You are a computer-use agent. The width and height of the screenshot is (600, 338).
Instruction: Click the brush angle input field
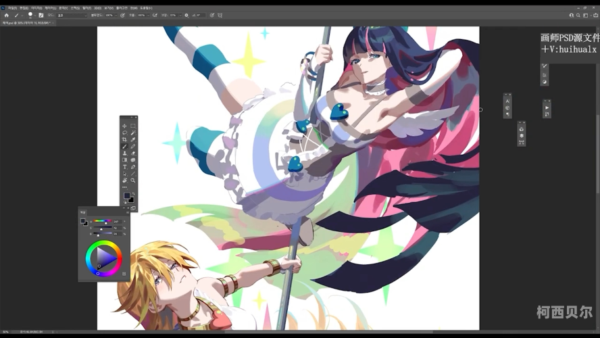click(x=201, y=16)
